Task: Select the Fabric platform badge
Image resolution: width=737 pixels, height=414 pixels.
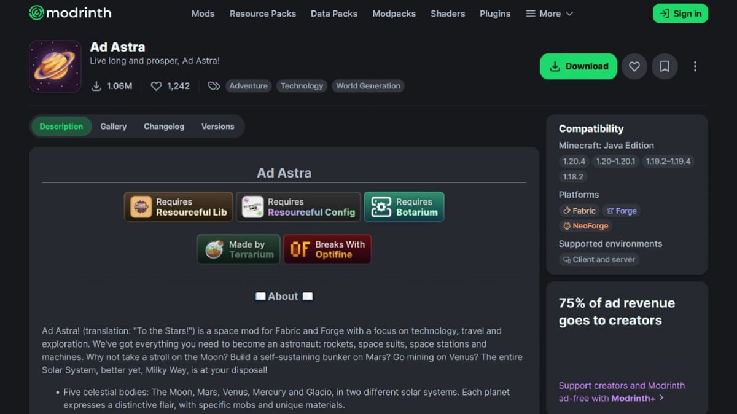Action: pos(578,211)
